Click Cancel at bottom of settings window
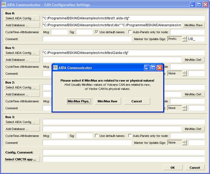The height and width of the screenshot is (174, 210). tap(195, 167)
